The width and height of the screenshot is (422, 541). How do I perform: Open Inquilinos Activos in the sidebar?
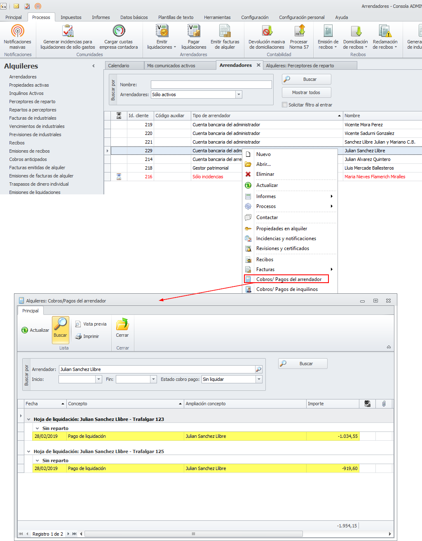click(x=26, y=93)
